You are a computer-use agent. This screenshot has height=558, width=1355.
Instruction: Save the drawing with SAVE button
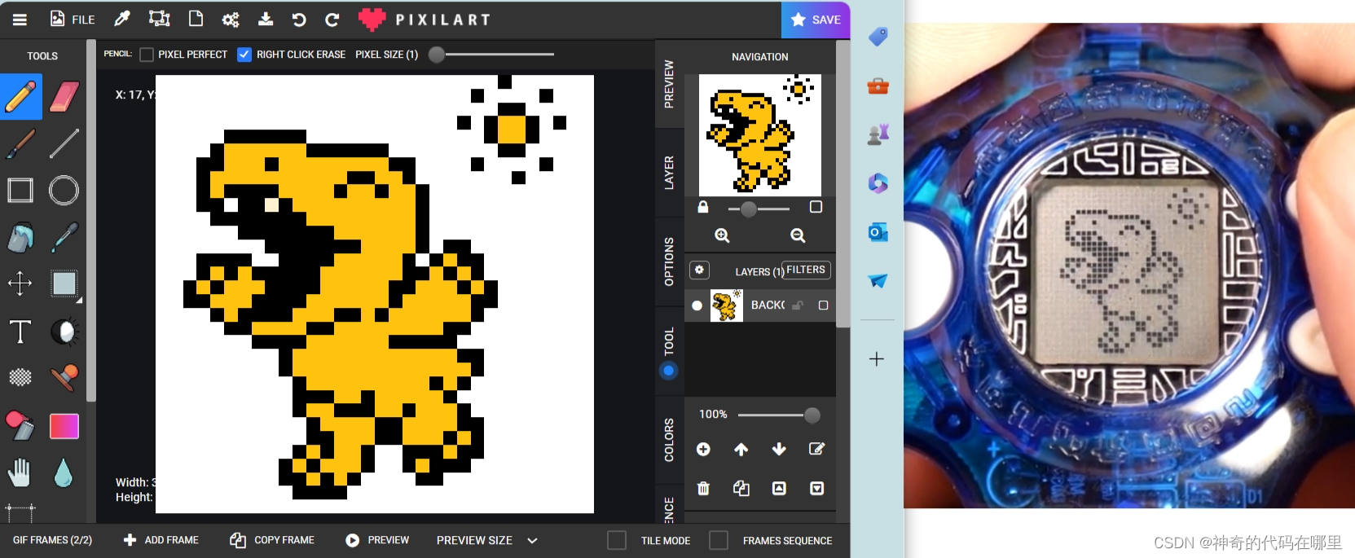[816, 20]
